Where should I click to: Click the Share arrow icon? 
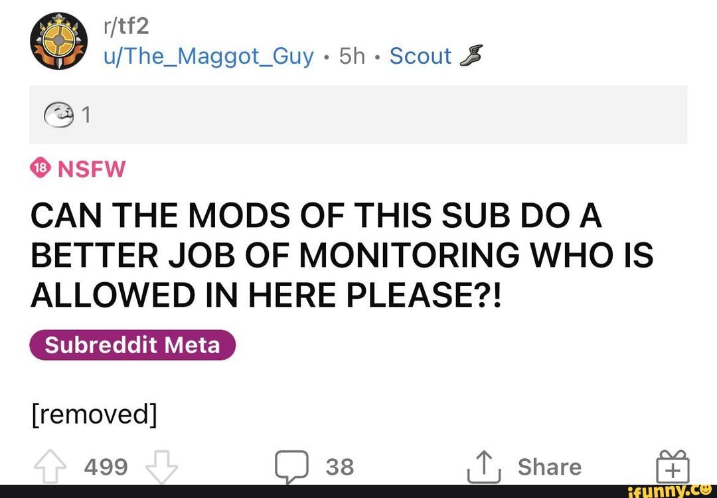coord(483,467)
